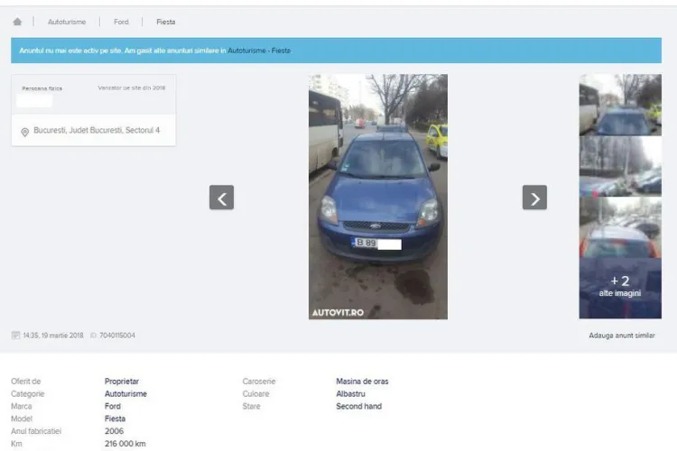Show the previous photo with left arrow
Viewport: 677px width, 451px height.
pos(221,198)
